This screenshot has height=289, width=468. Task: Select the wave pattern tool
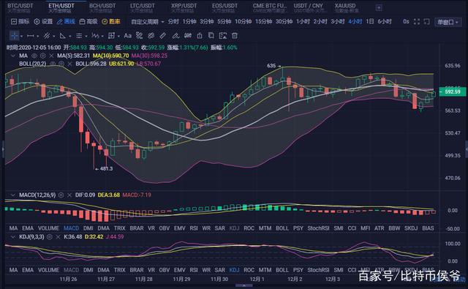95,36
